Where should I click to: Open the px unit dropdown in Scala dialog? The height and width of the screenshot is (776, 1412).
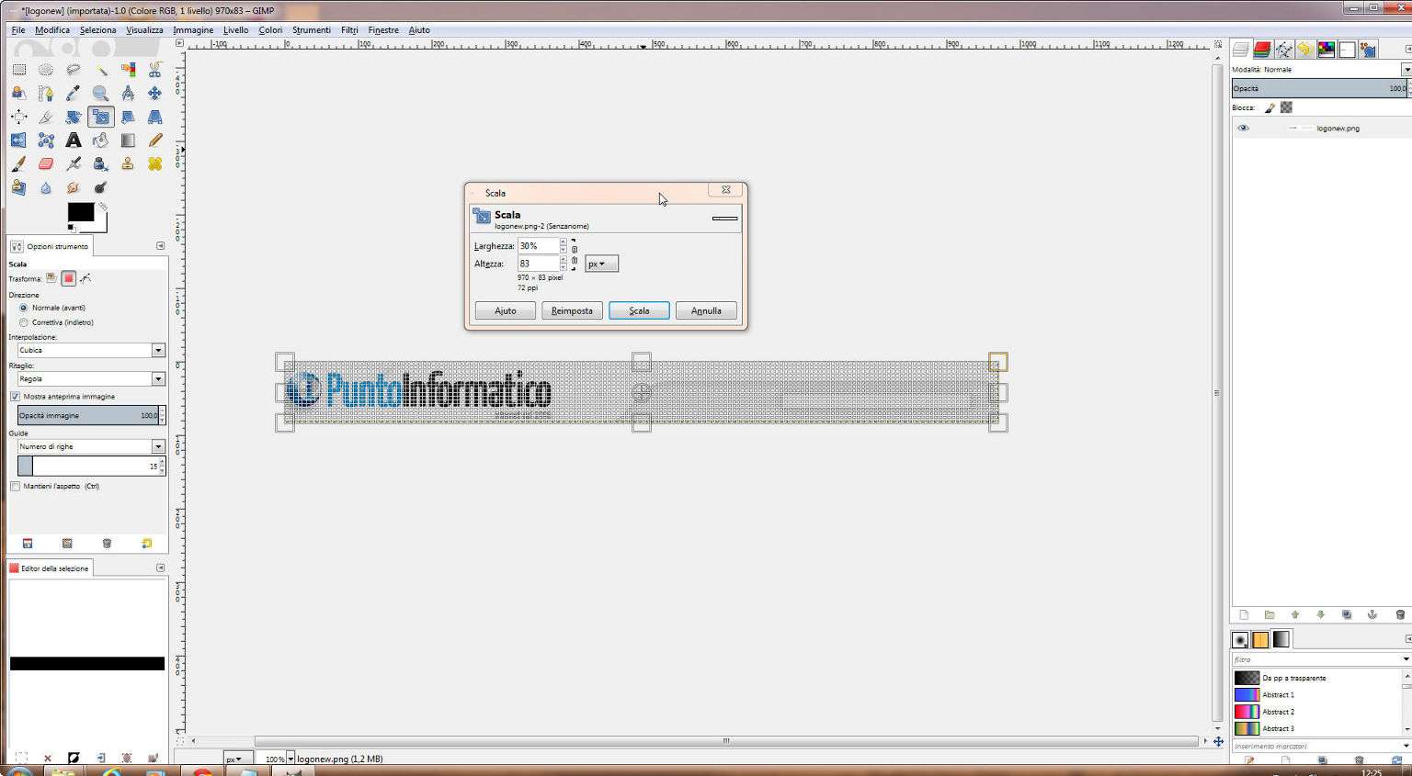tap(601, 264)
